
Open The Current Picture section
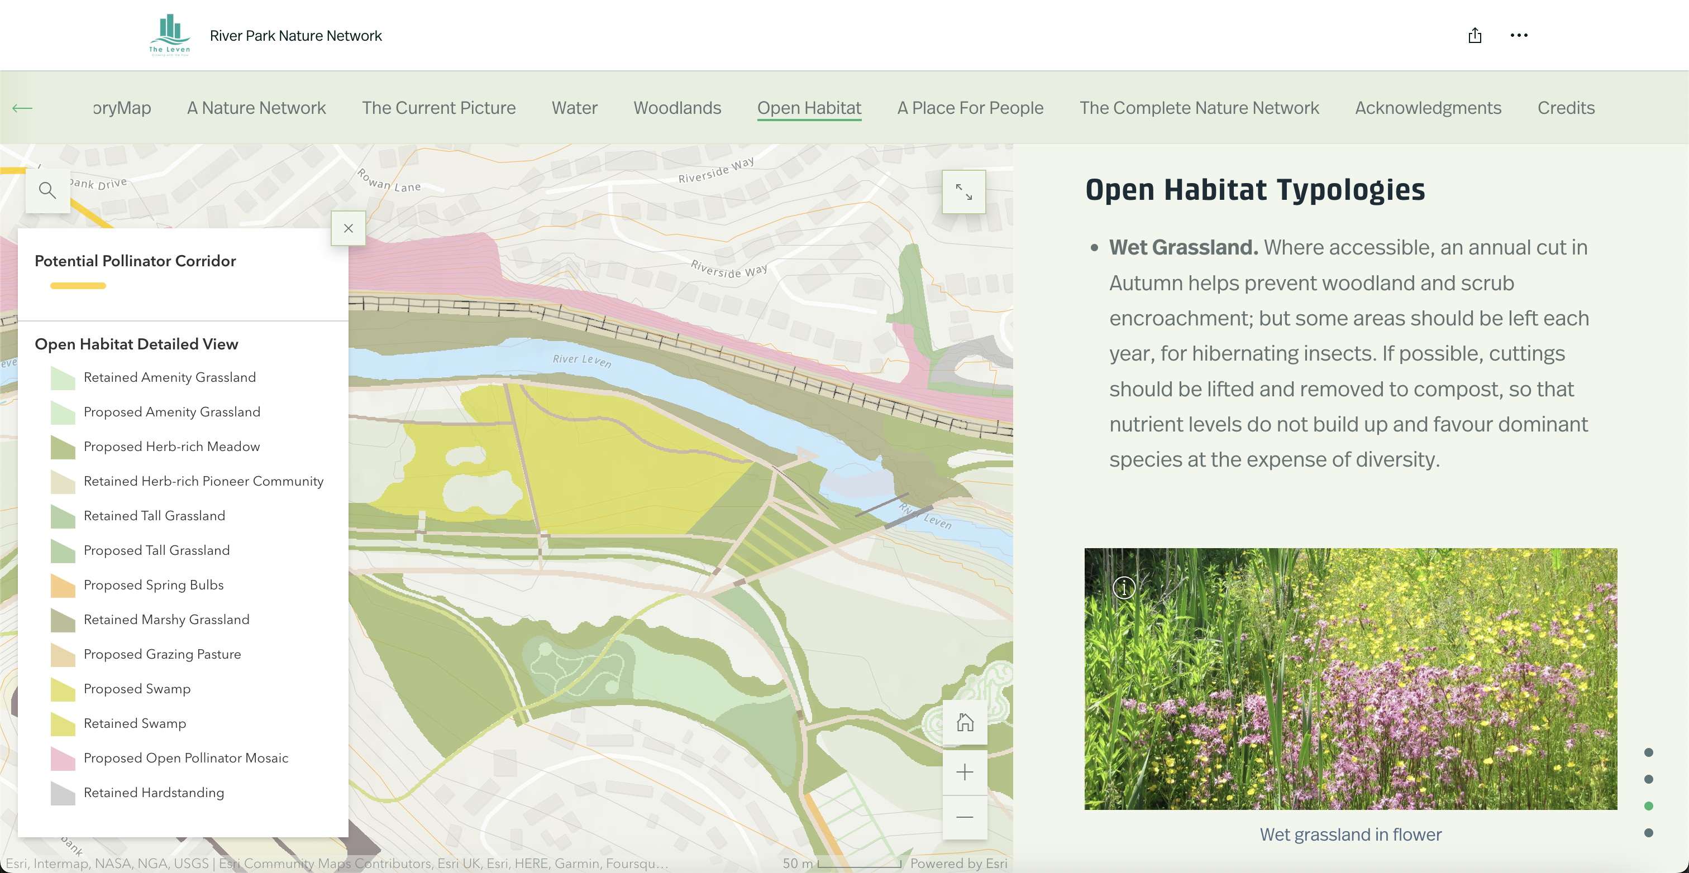point(438,108)
